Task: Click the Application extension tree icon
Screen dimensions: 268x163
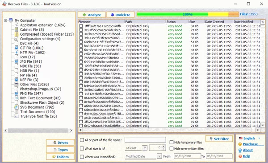Action: pyautogui.click(x=17, y=25)
